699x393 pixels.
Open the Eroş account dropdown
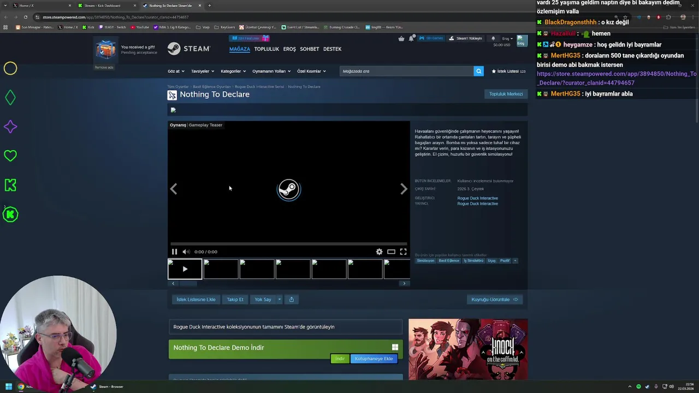507,38
